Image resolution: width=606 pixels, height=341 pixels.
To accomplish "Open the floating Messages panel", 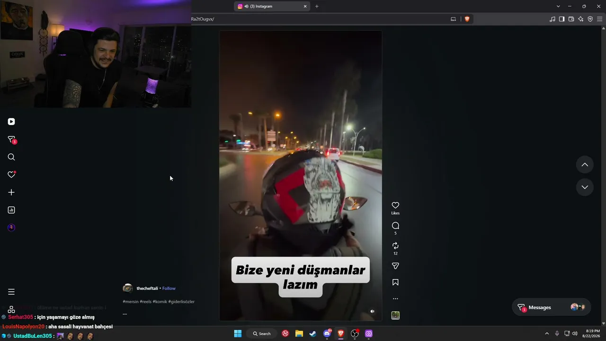I will 551,307.
